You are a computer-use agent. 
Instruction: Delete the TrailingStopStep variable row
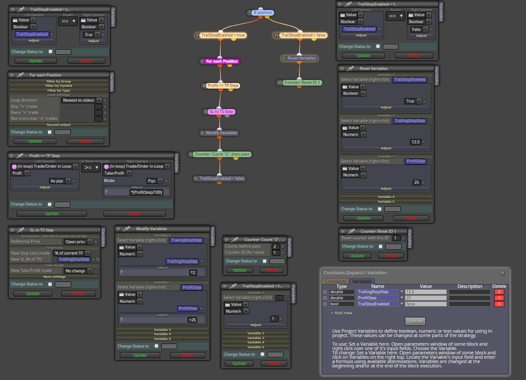[x=499, y=292]
